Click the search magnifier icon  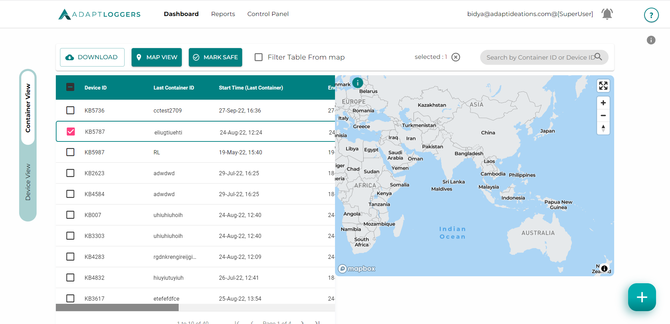(598, 56)
